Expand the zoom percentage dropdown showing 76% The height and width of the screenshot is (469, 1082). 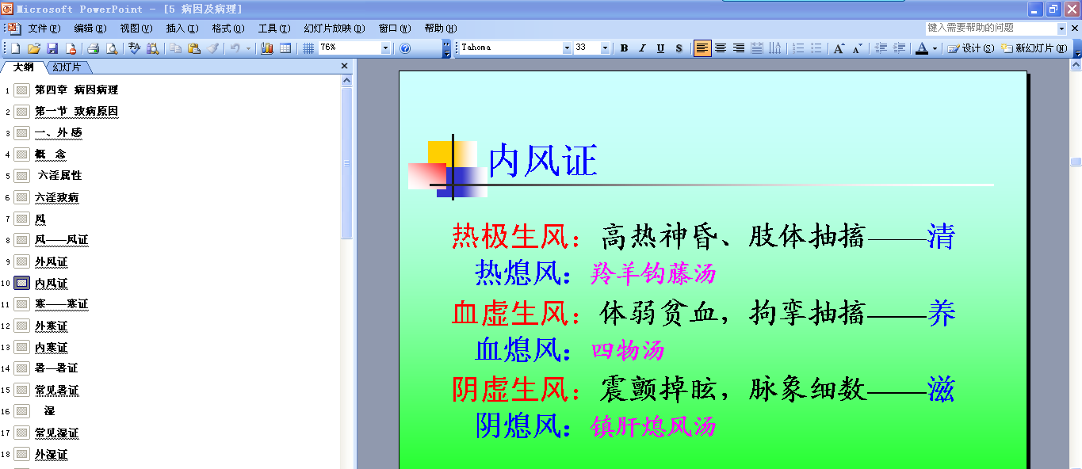(386, 48)
